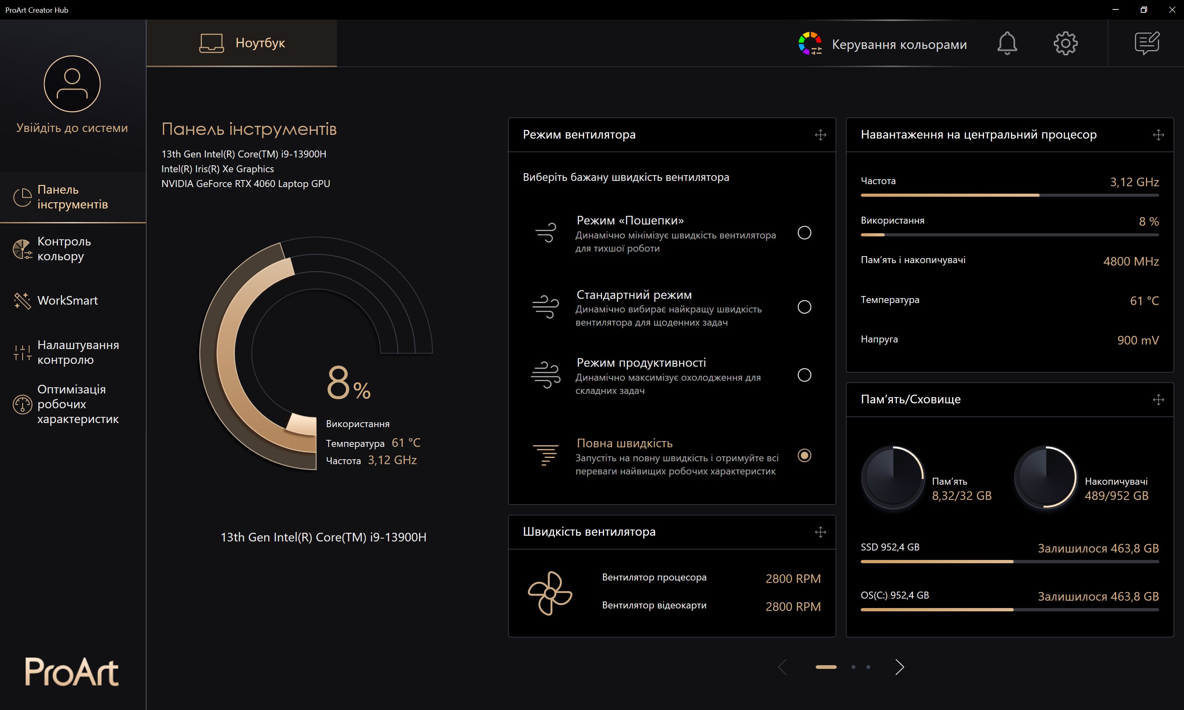
Task: Click move handle on Швидкість вентилятора panel
Action: [x=820, y=532]
